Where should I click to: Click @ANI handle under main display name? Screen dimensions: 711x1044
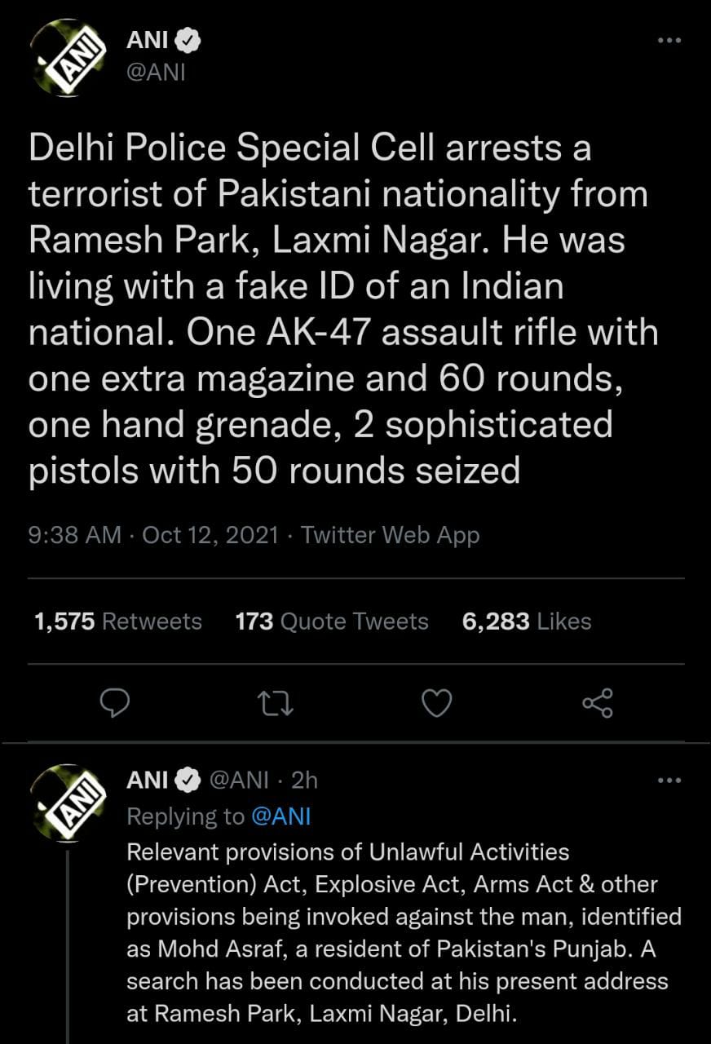(157, 73)
